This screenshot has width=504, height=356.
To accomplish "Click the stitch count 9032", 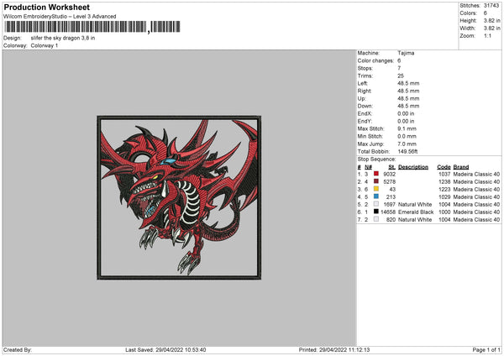I will click(x=389, y=174).
